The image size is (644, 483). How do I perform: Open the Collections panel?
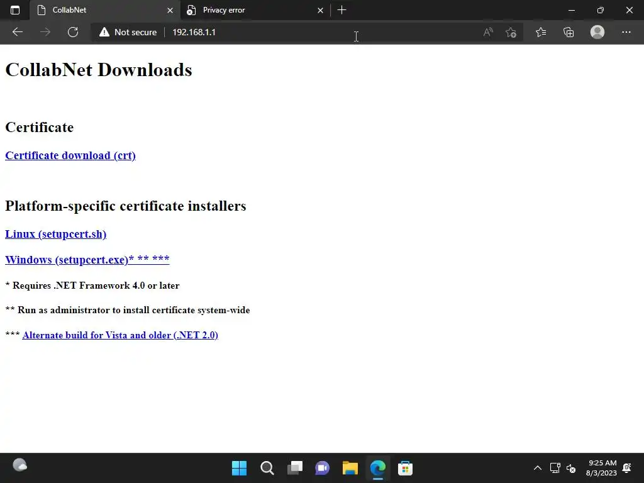[x=569, y=32]
